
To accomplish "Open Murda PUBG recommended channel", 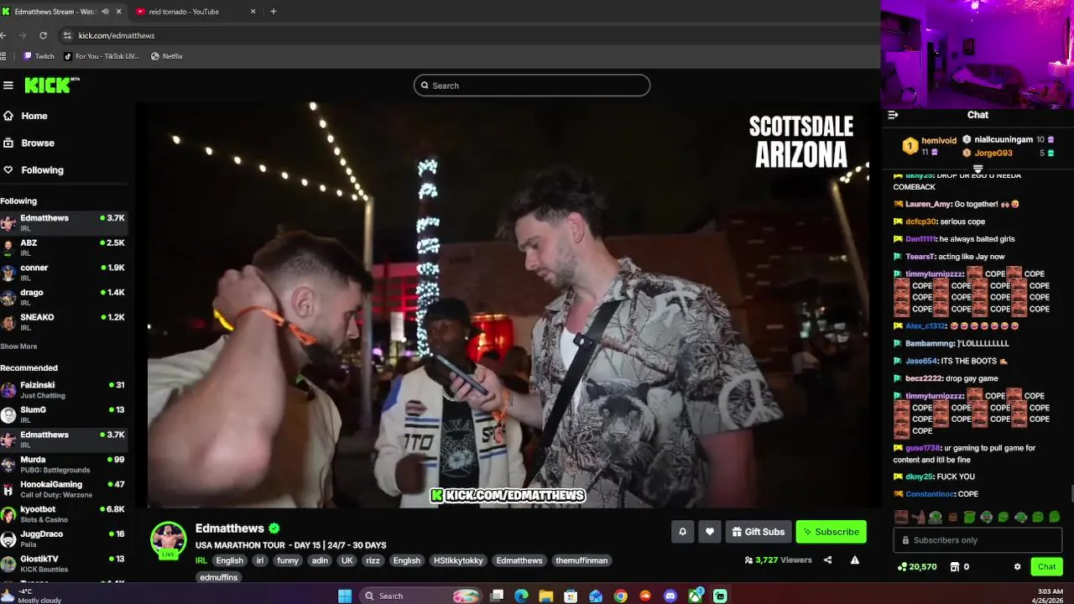I will point(64,464).
